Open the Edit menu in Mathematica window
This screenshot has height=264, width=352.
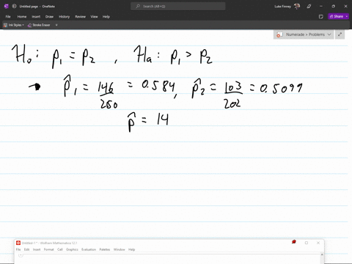(x=26, y=249)
